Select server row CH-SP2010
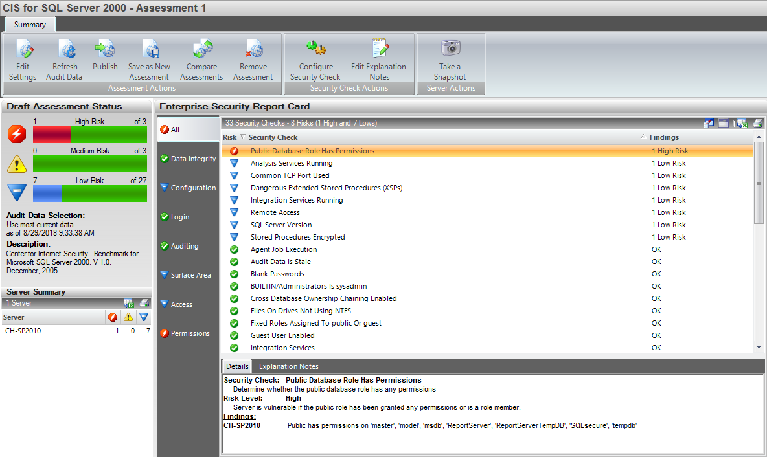The height and width of the screenshot is (457, 767). (x=76, y=331)
